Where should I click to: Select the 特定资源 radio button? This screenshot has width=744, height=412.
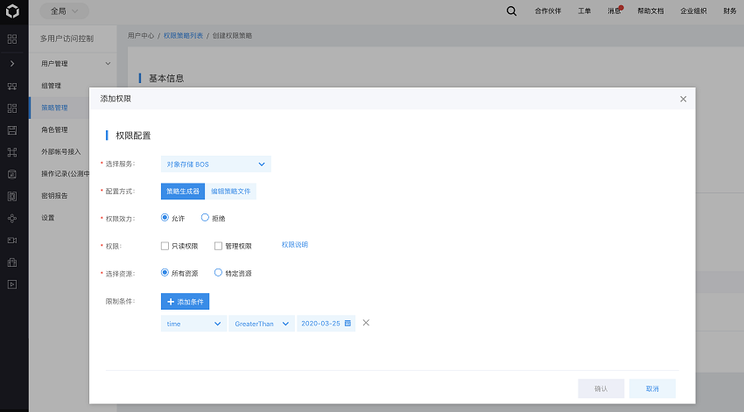click(218, 273)
